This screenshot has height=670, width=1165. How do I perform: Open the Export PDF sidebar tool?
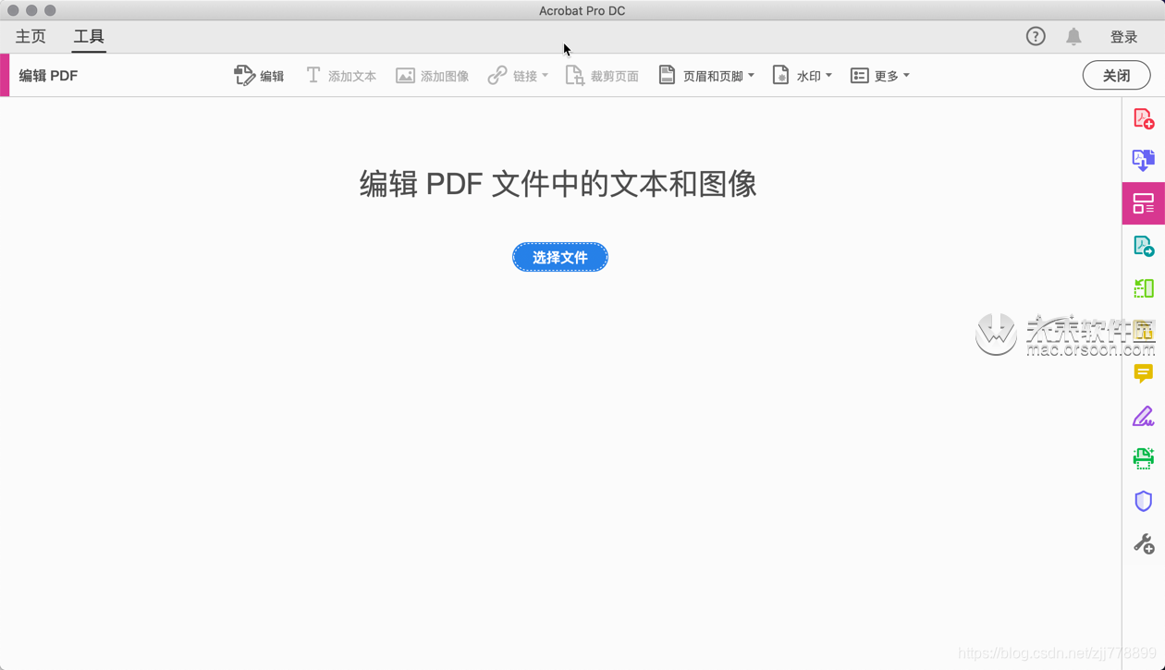pos(1144,160)
